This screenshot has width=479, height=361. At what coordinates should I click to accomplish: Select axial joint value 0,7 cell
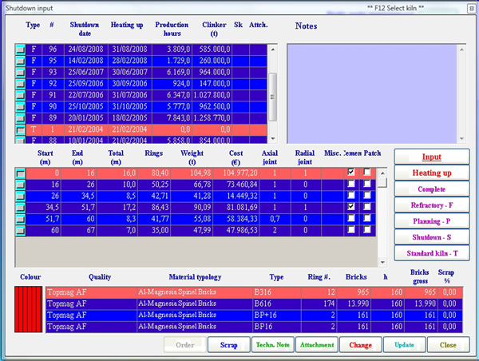(275, 219)
